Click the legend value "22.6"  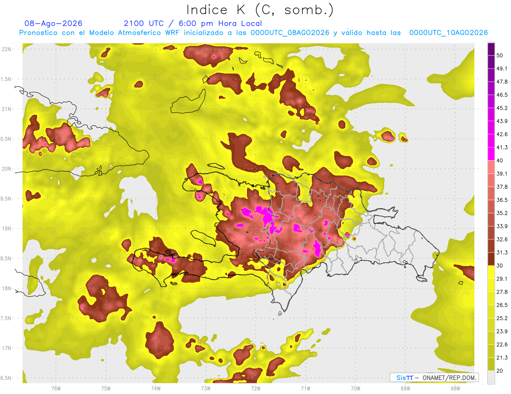(502, 345)
